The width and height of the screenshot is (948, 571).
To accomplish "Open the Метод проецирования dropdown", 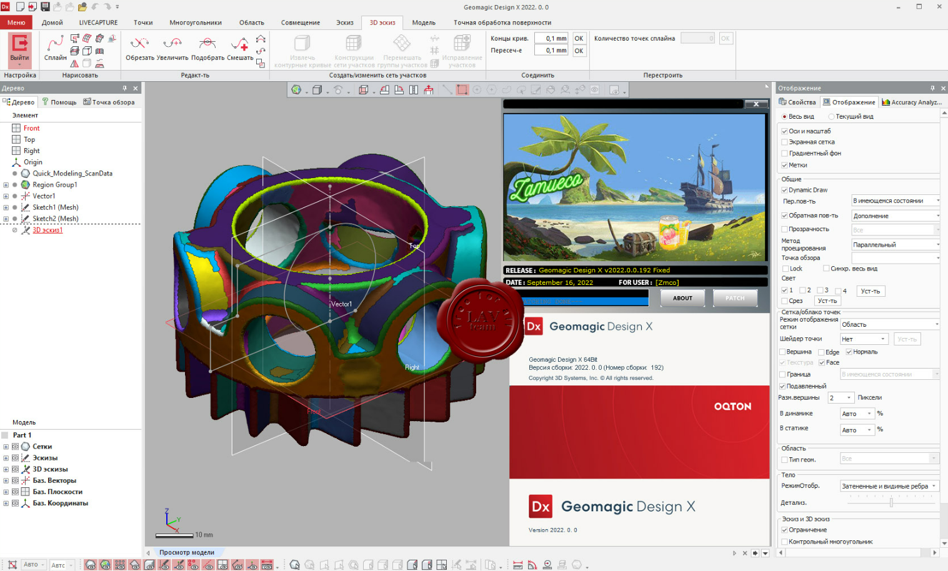I will tap(895, 245).
